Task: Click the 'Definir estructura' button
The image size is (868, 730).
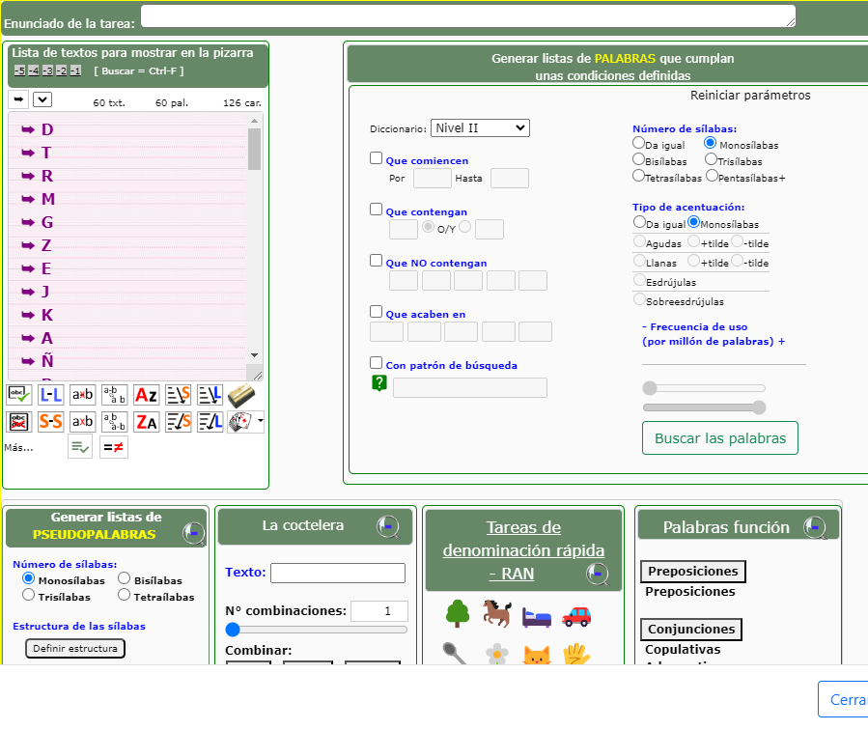Action: tap(75, 648)
